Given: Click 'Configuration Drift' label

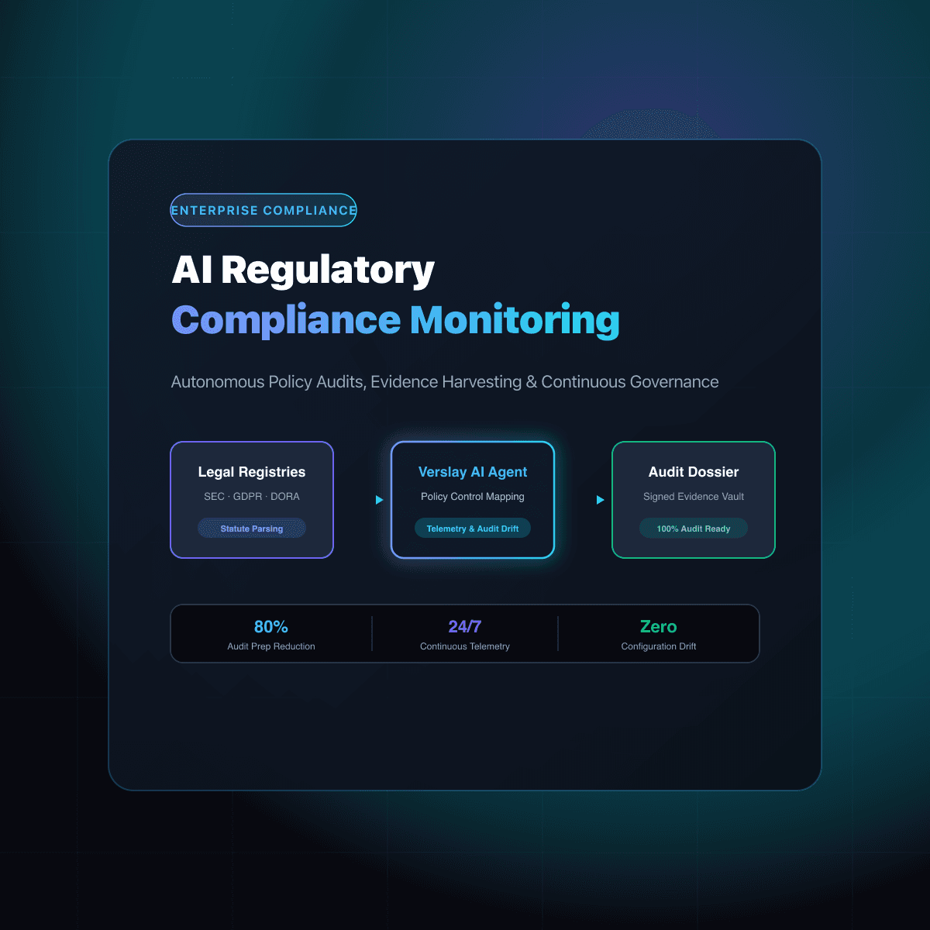Looking at the screenshot, I should [x=659, y=646].
